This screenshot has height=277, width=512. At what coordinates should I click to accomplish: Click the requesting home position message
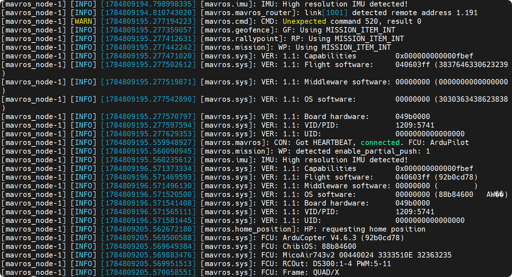point(373,229)
